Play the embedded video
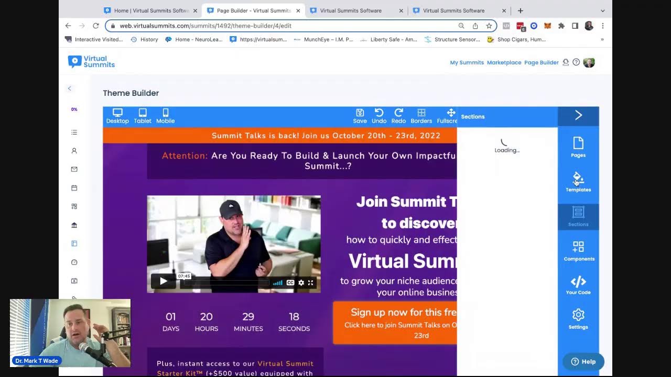This screenshot has height=377, width=671. [163, 282]
